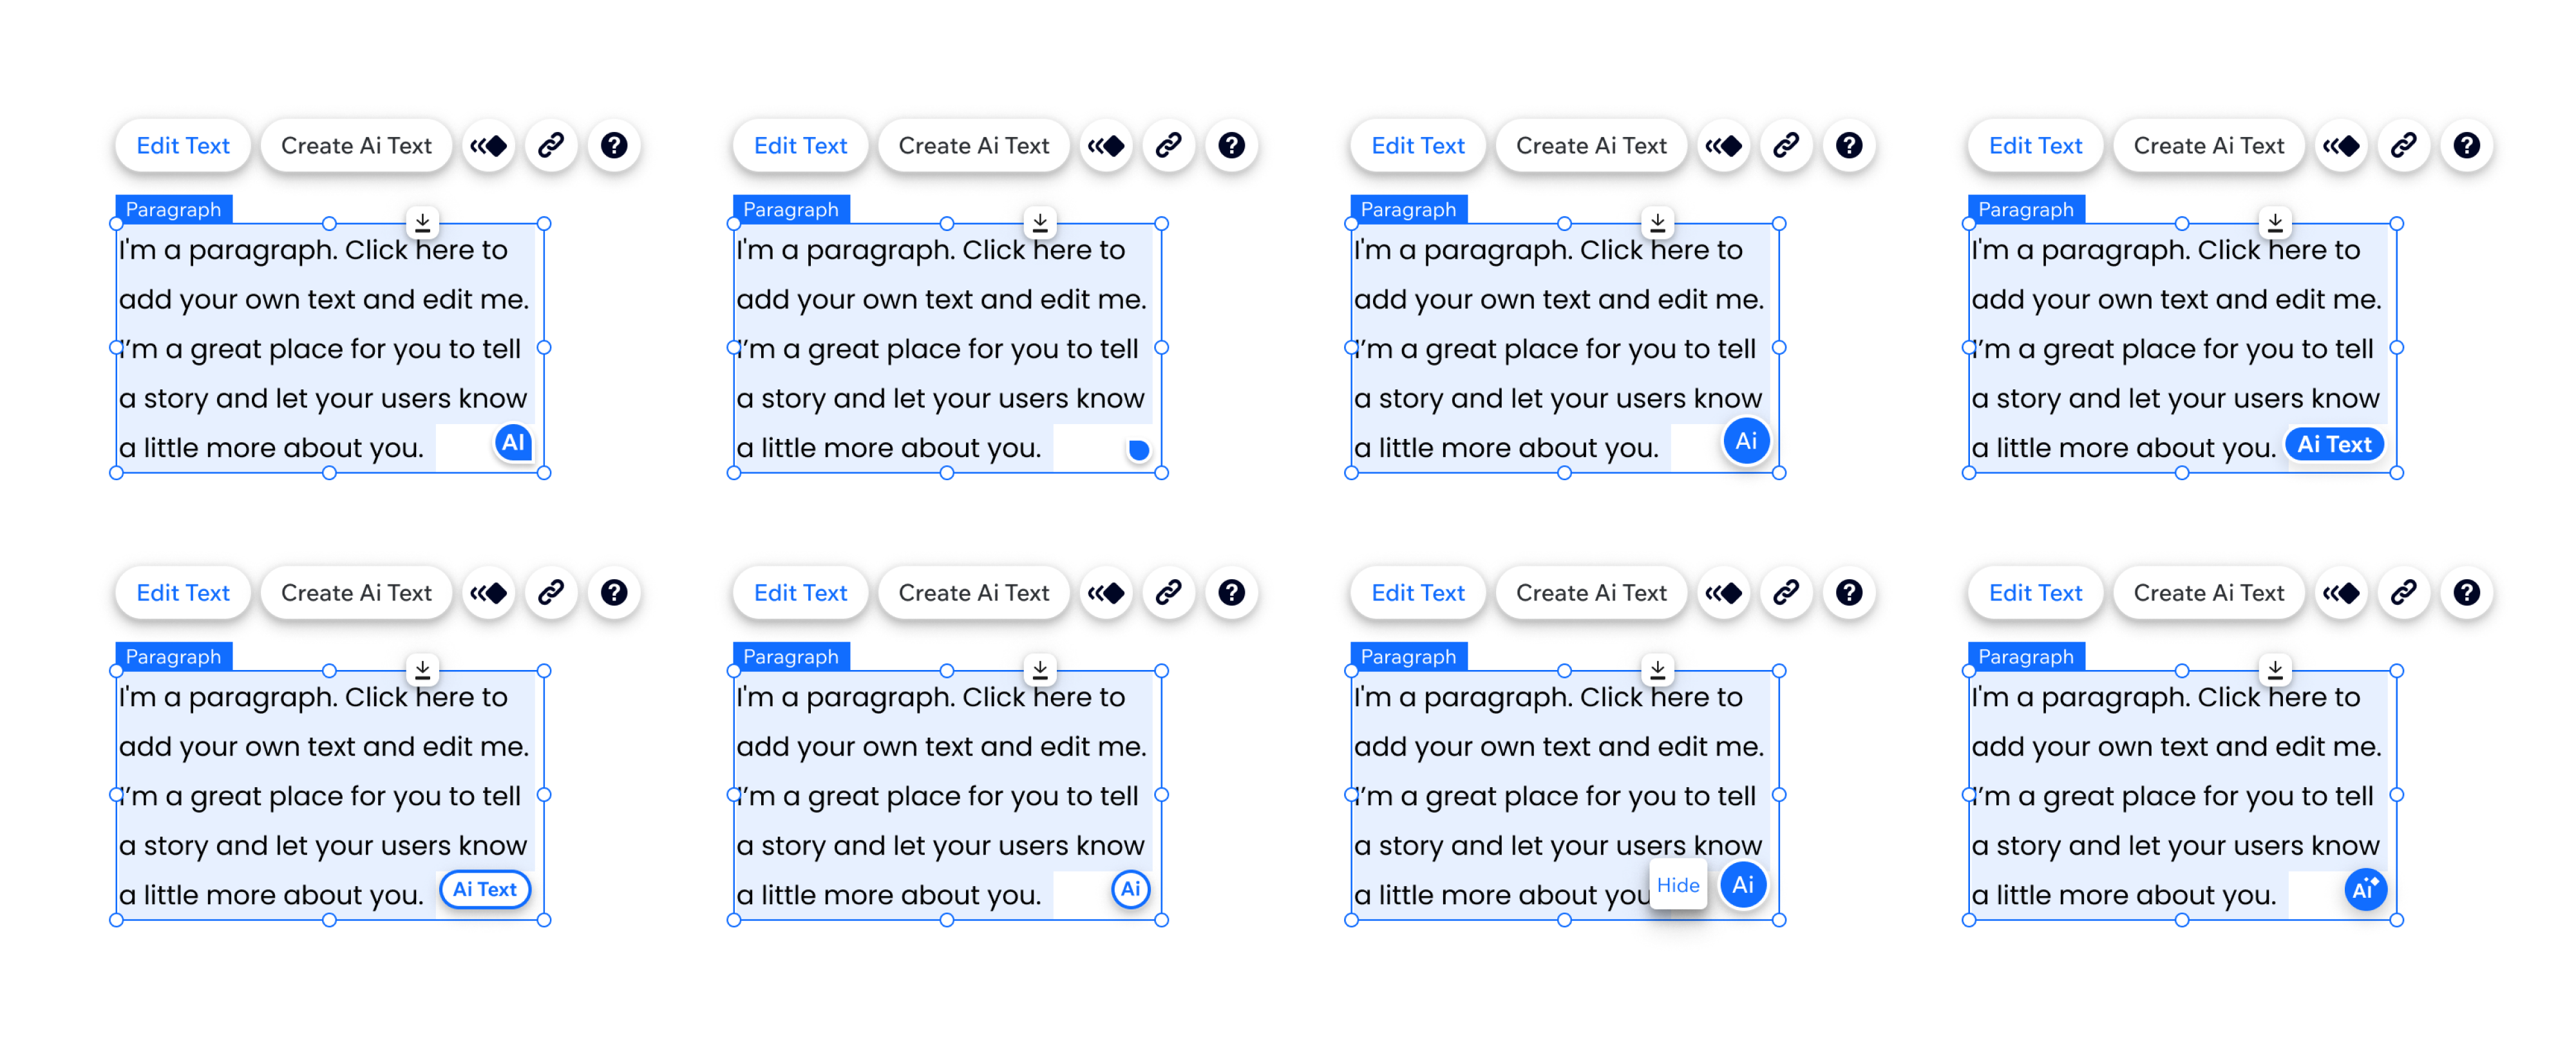Click Edit Text above the paragraph with Hide button

[x=1417, y=593]
